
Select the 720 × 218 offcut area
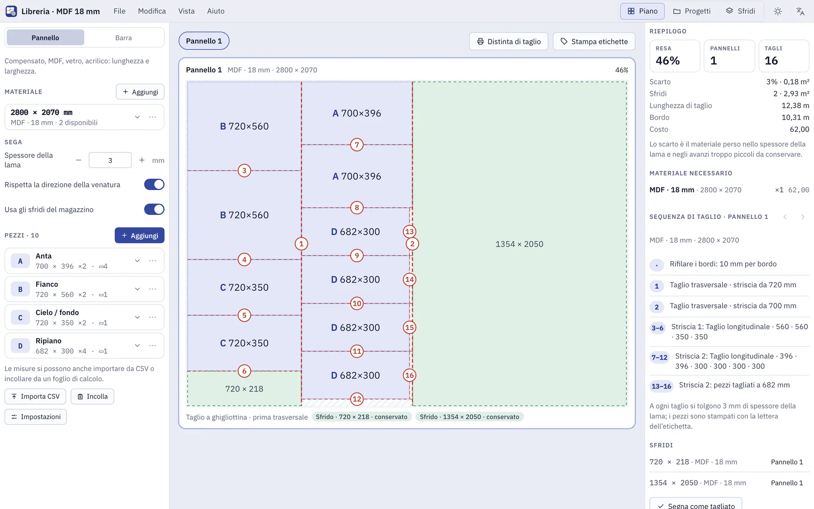coord(244,389)
